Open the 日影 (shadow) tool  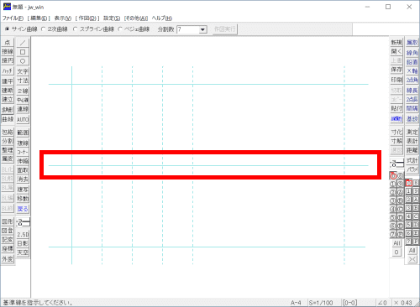tap(23, 243)
